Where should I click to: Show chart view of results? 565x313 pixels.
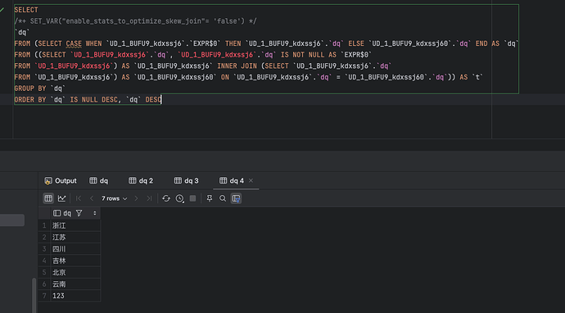point(61,198)
